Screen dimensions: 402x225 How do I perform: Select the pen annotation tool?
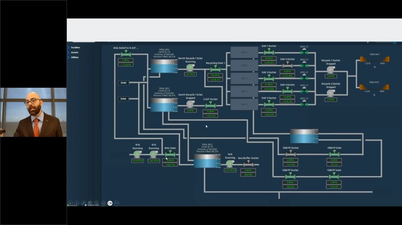click(x=83, y=203)
